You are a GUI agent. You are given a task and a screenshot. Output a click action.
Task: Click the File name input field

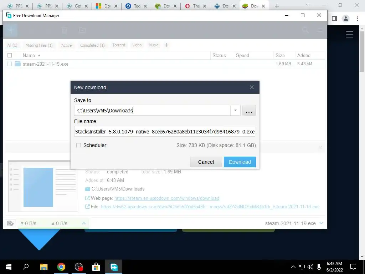point(165,132)
